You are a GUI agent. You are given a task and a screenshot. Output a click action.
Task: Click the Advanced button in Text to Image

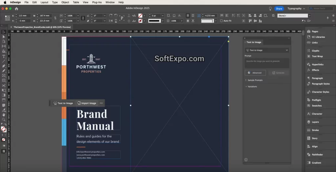pyautogui.click(x=255, y=73)
